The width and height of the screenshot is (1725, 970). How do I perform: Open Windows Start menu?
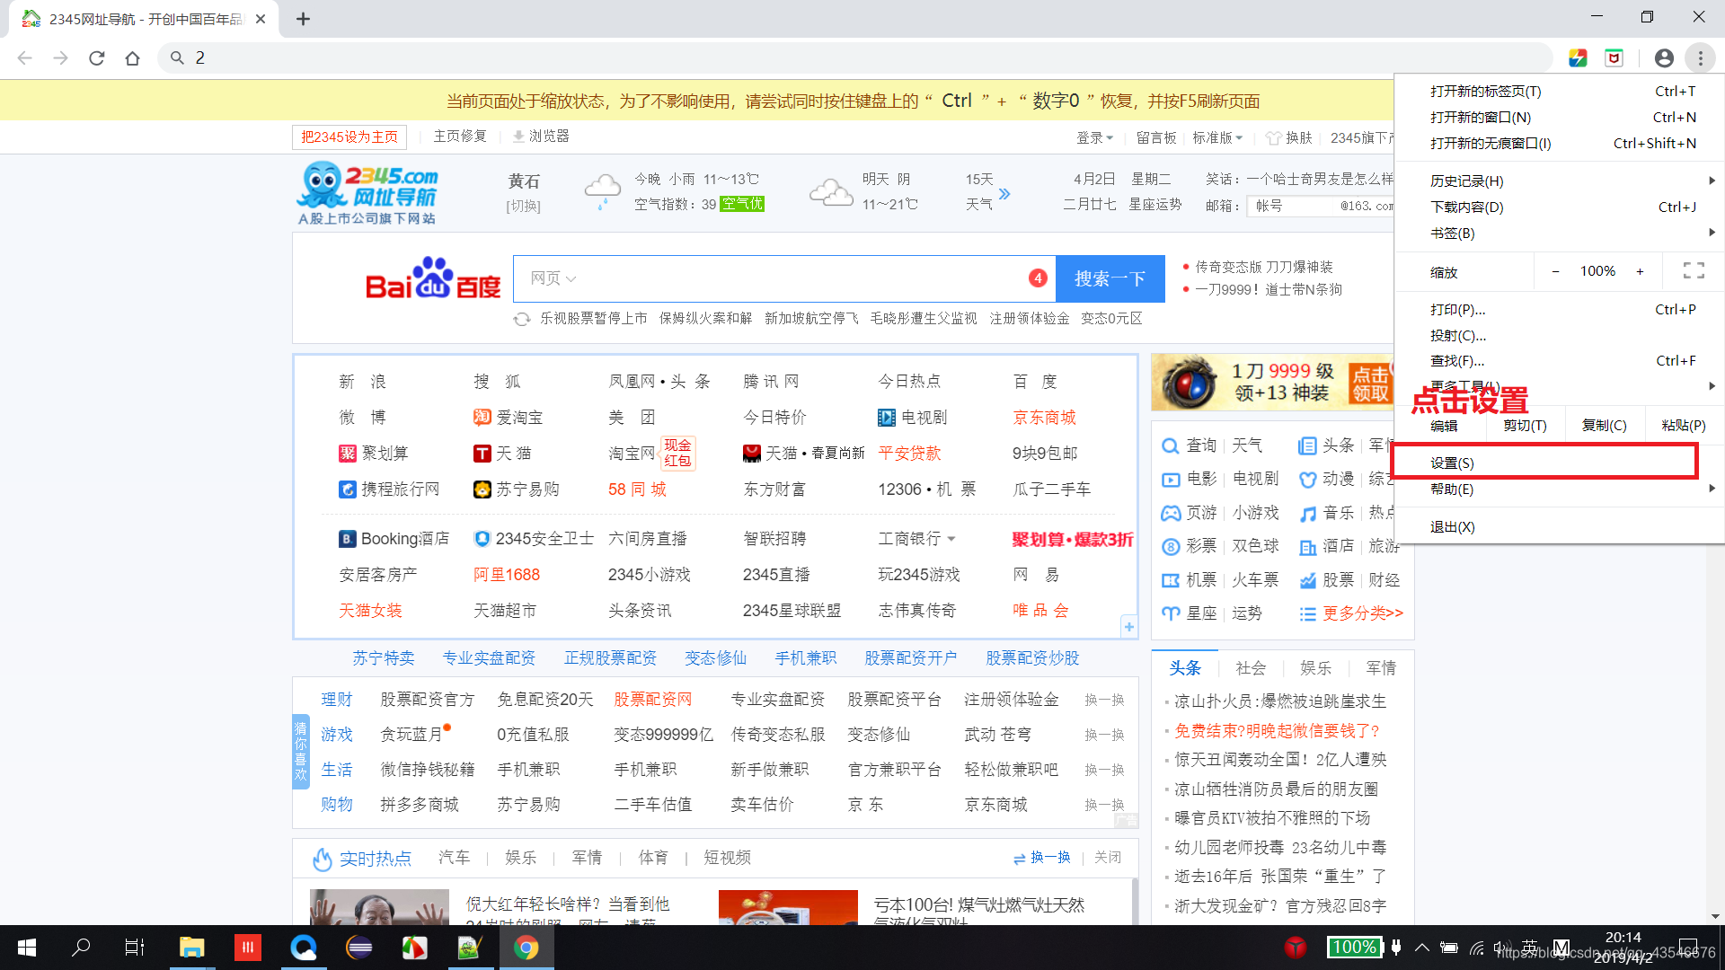coord(27,948)
